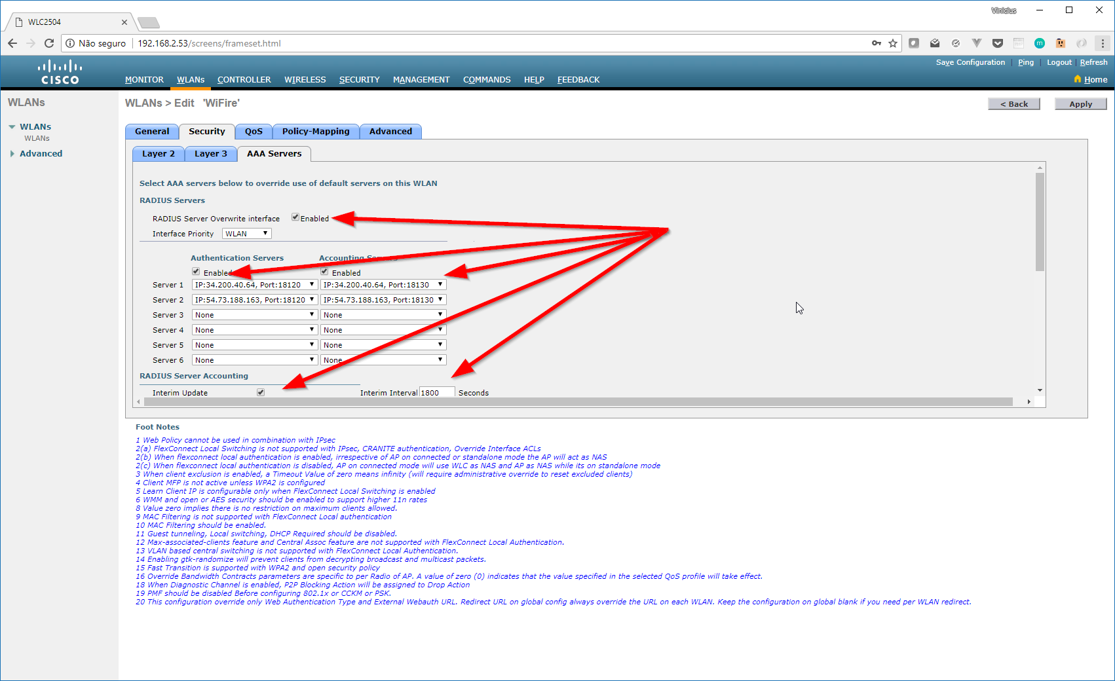
Task: Switch to the Layer 2 sub-tab
Action: (159, 154)
